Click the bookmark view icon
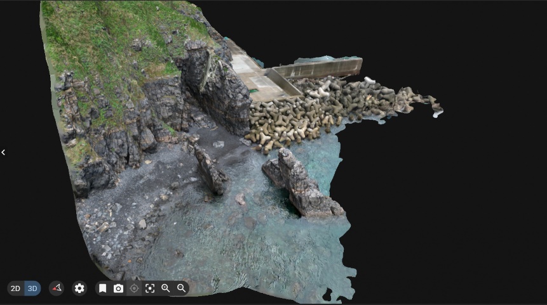Image resolution: width=547 pixels, height=305 pixels. (102, 289)
